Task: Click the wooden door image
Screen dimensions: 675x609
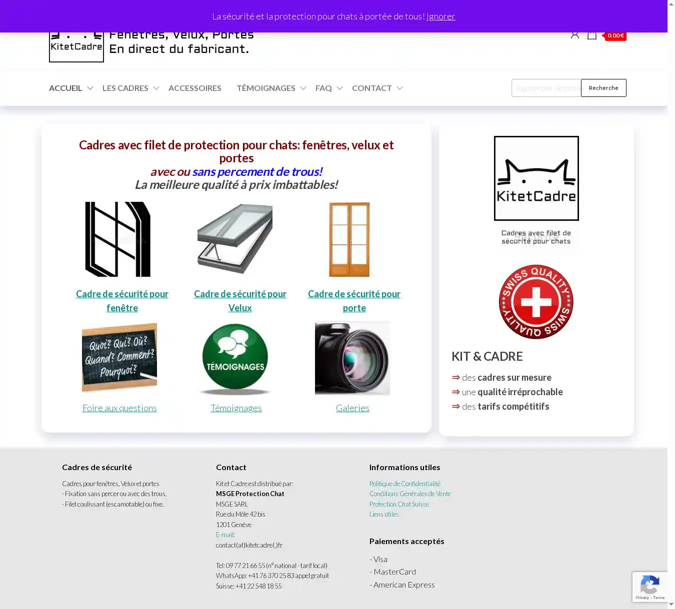Action: [349, 239]
